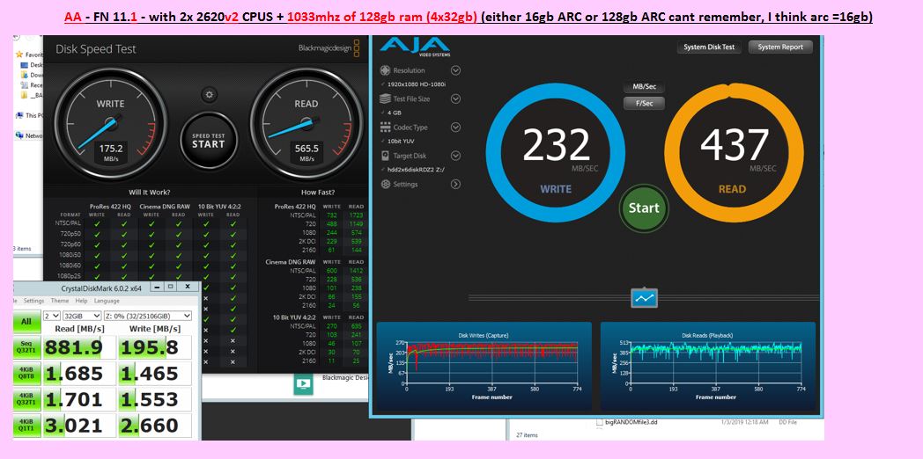Click AJA codec value 10bit YUV
Screen dimensions: 923x459
click(x=402, y=141)
